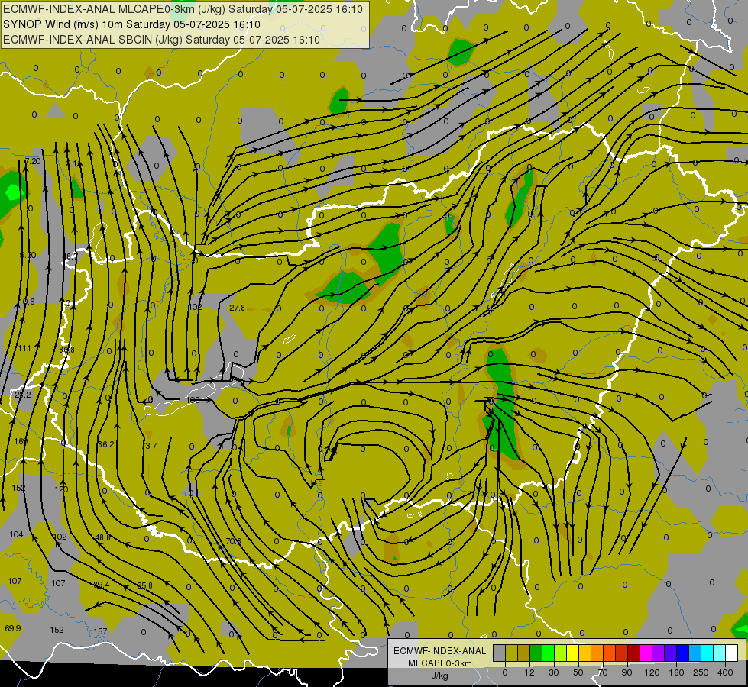Pick the purple swatch right of legend value 120
Viewport: 748px width, 687px height.
pyautogui.click(x=659, y=653)
